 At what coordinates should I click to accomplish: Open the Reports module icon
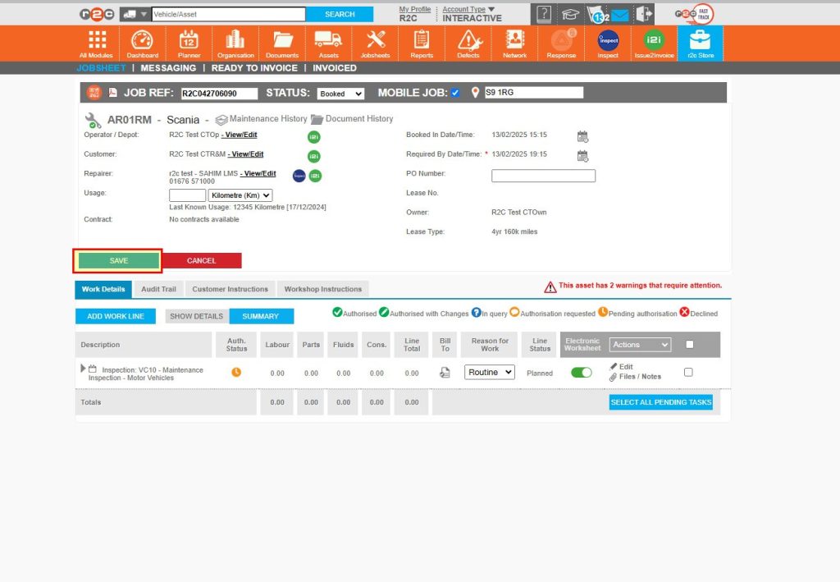421,43
